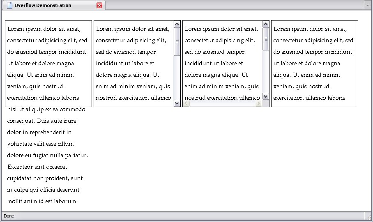Image resolution: width=373 pixels, height=222 pixels.
Task: Click scroll-up arrow in second text box
Action: [177, 24]
